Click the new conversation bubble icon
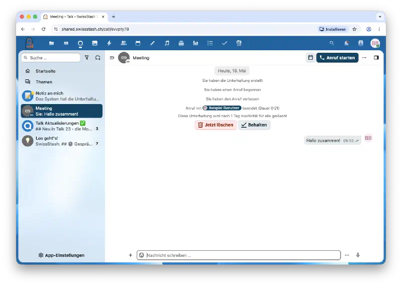This screenshot has width=402, height=286. 97,58
